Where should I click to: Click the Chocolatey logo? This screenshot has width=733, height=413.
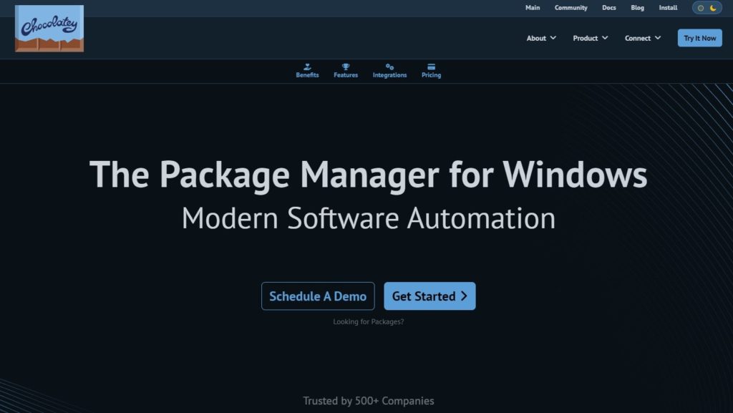[x=49, y=29]
